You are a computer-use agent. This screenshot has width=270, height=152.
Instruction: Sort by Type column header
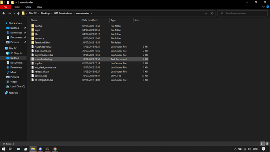113,20
